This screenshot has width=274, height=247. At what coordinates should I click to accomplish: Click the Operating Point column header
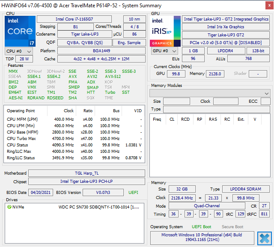pyautogui.click(x=26, y=111)
